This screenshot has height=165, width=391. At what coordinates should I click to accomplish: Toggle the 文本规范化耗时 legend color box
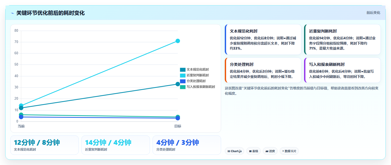pos(183,70)
